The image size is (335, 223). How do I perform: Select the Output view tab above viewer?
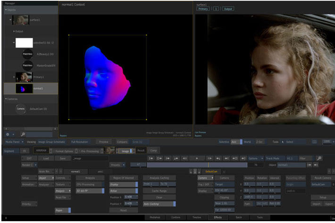[x=228, y=9]
